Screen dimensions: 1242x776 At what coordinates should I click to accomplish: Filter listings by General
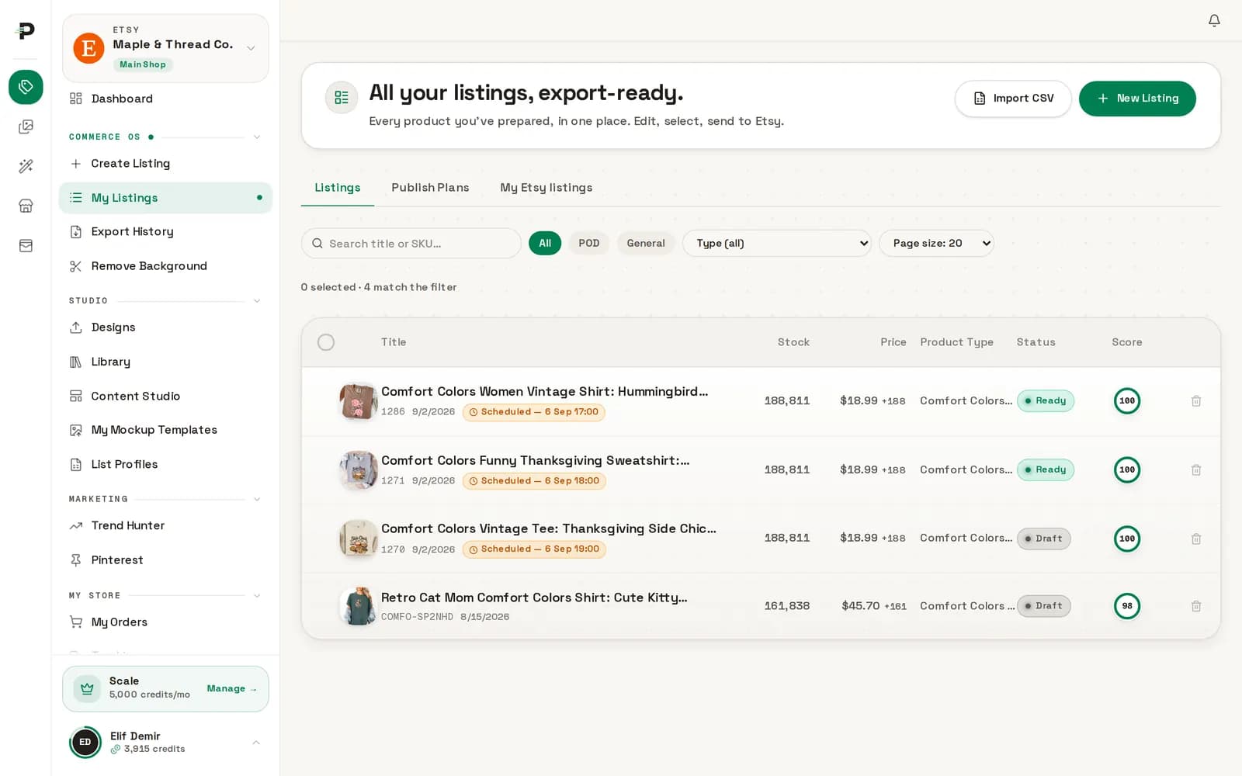646,243
